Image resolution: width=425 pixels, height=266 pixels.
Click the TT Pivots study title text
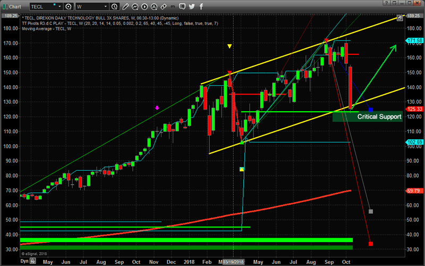coord(120,23)
